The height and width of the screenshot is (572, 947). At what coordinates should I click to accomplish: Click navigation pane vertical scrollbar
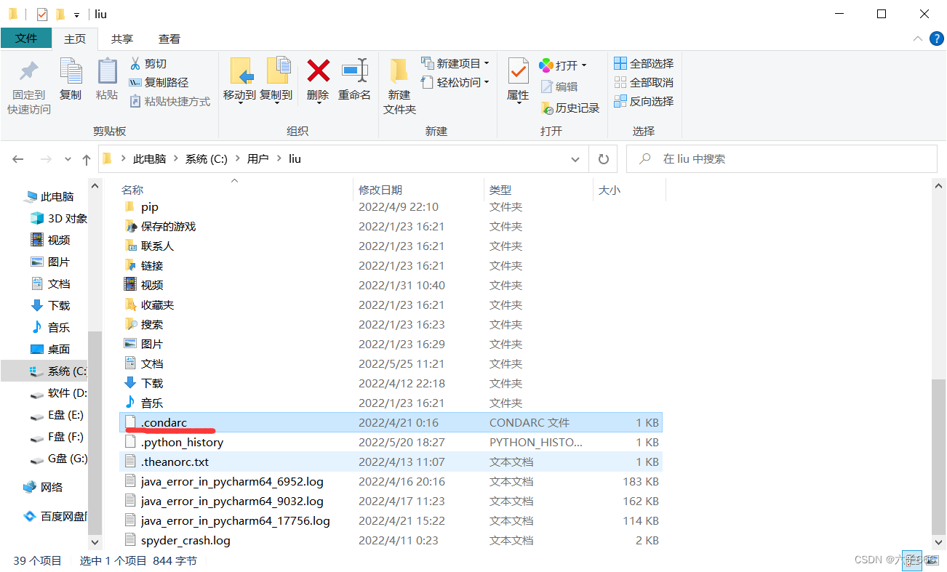[x=95, y=432]
